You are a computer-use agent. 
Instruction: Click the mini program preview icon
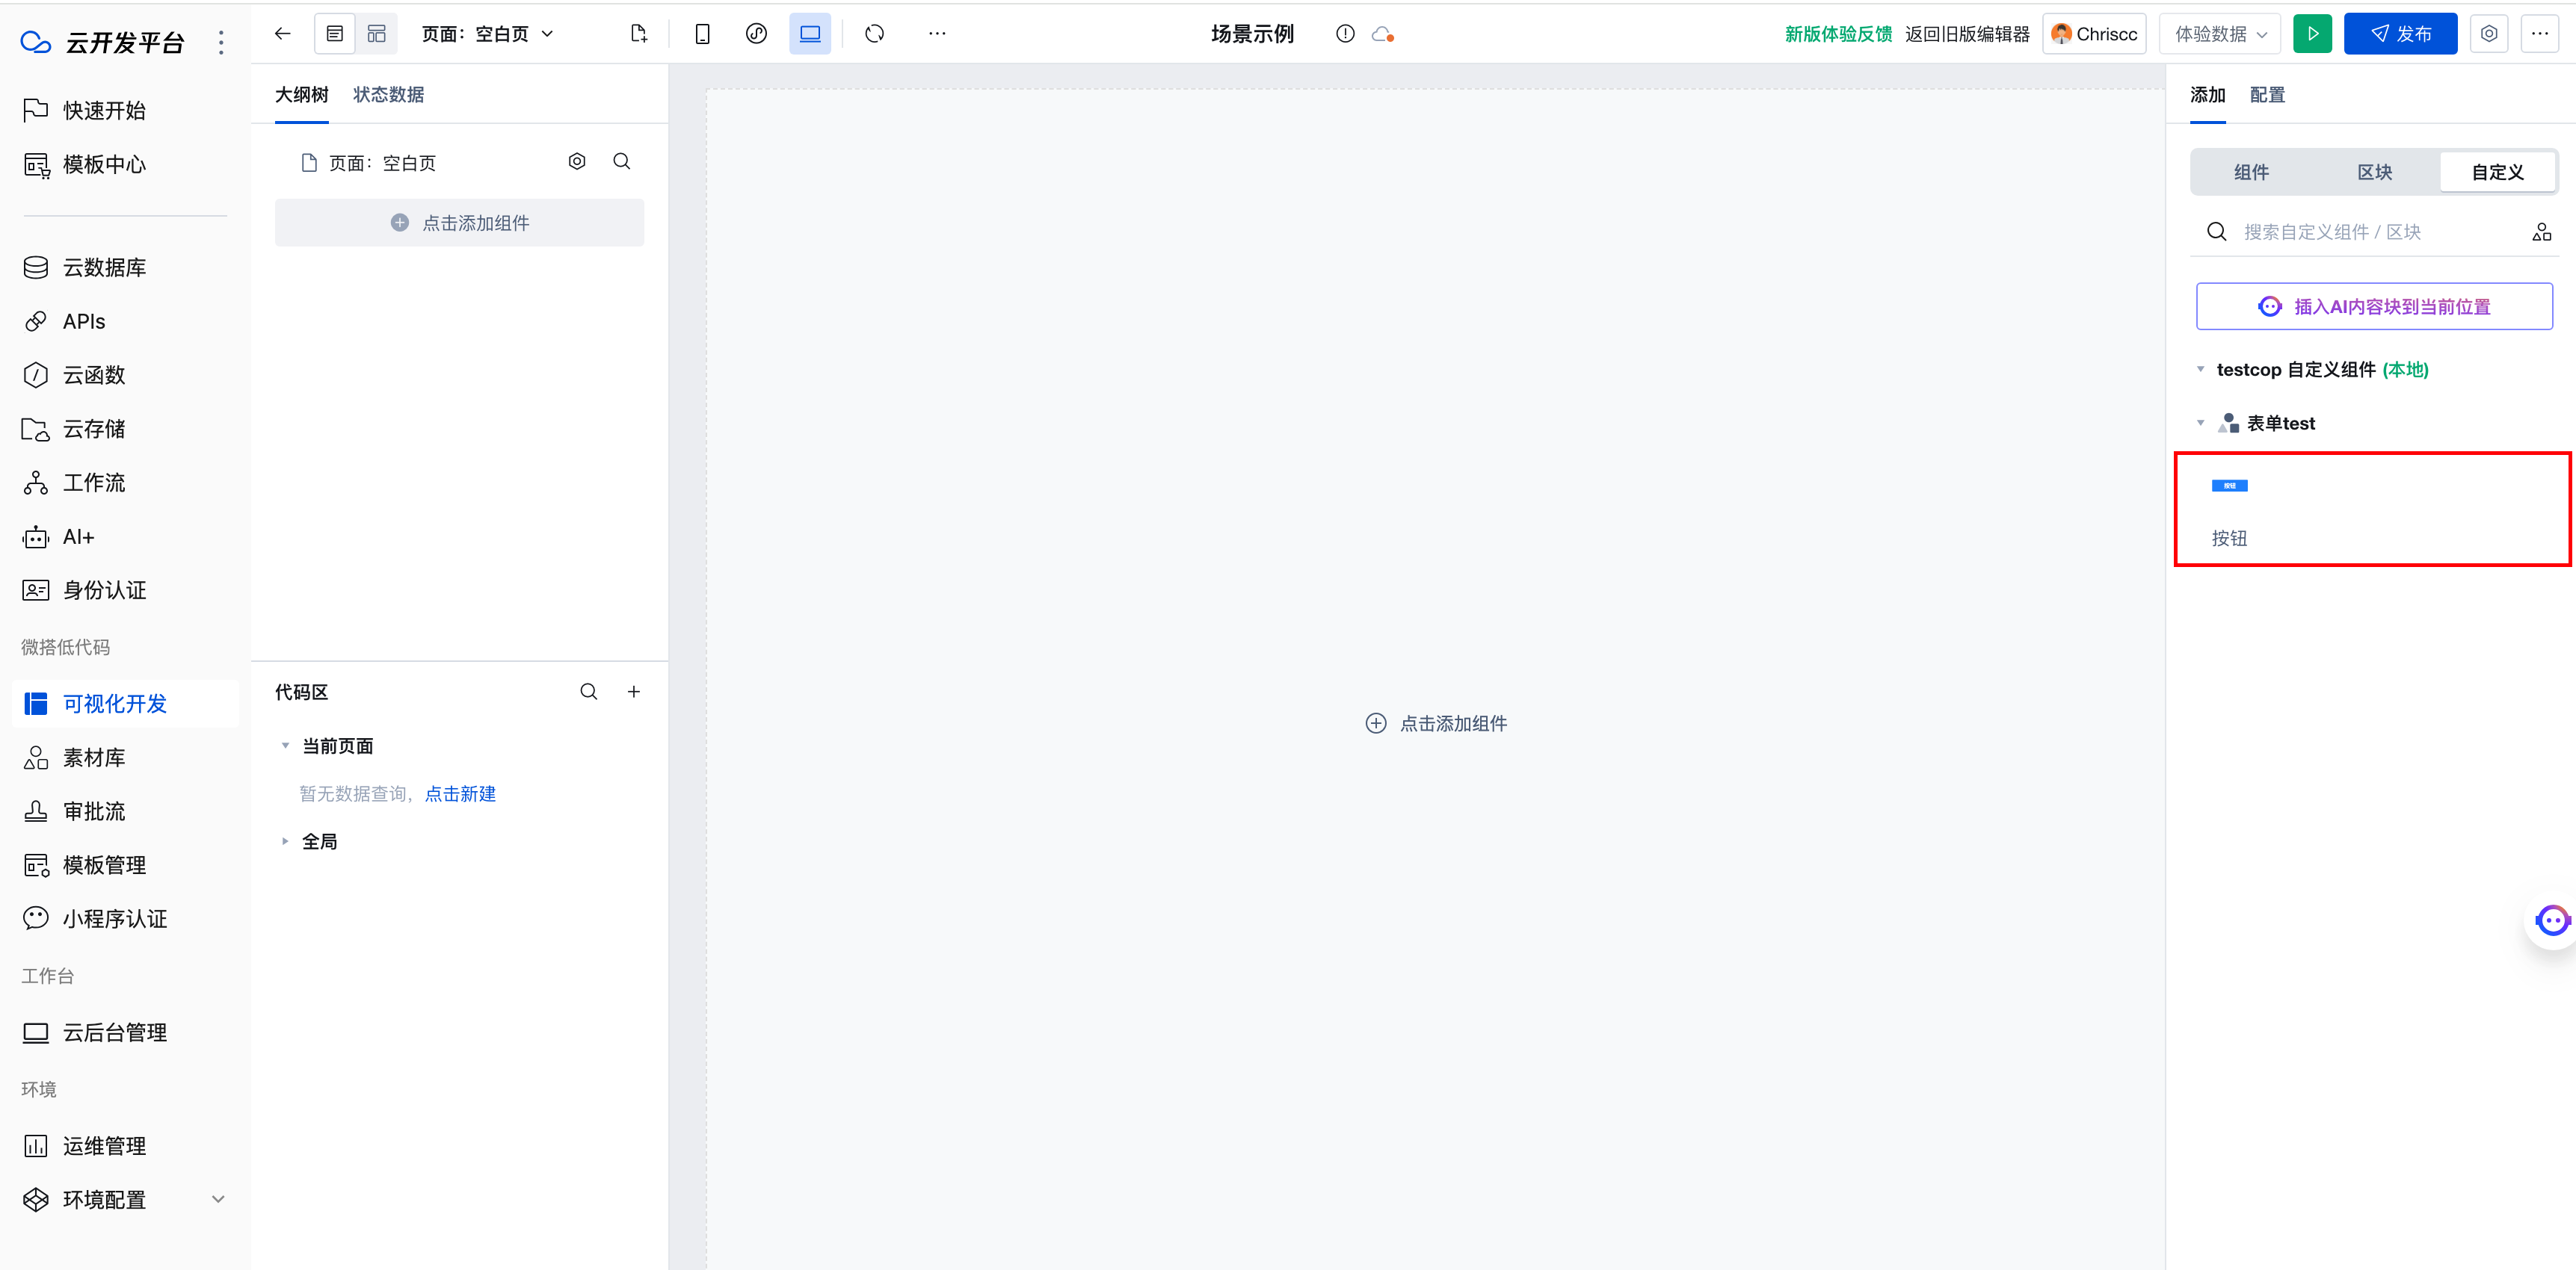point(756,34)
